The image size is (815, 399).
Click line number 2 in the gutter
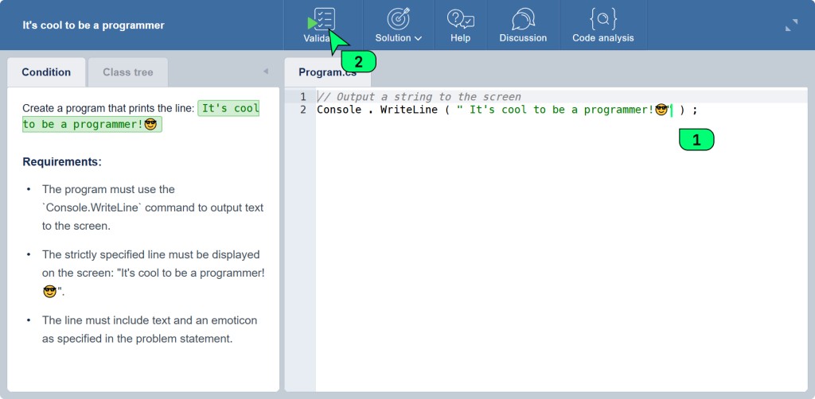click(302, 110)
